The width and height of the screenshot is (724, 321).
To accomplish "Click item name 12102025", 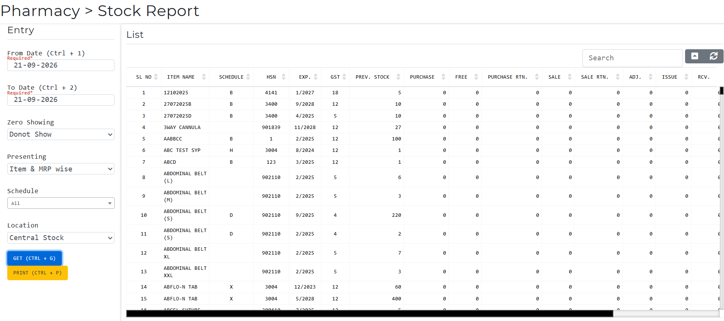I will coord(176,93).
